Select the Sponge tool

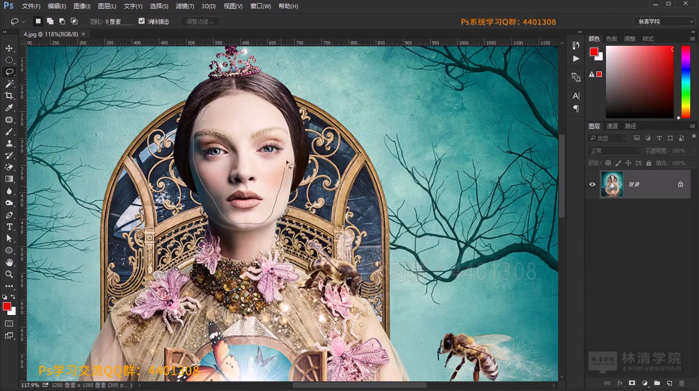tap(9, 203)
